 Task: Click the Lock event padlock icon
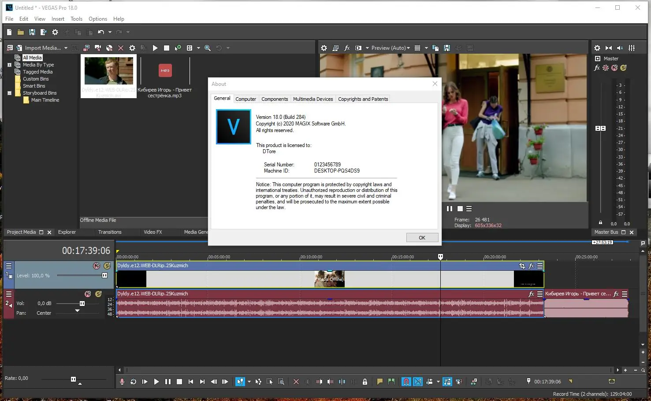[x=365, y=382]
